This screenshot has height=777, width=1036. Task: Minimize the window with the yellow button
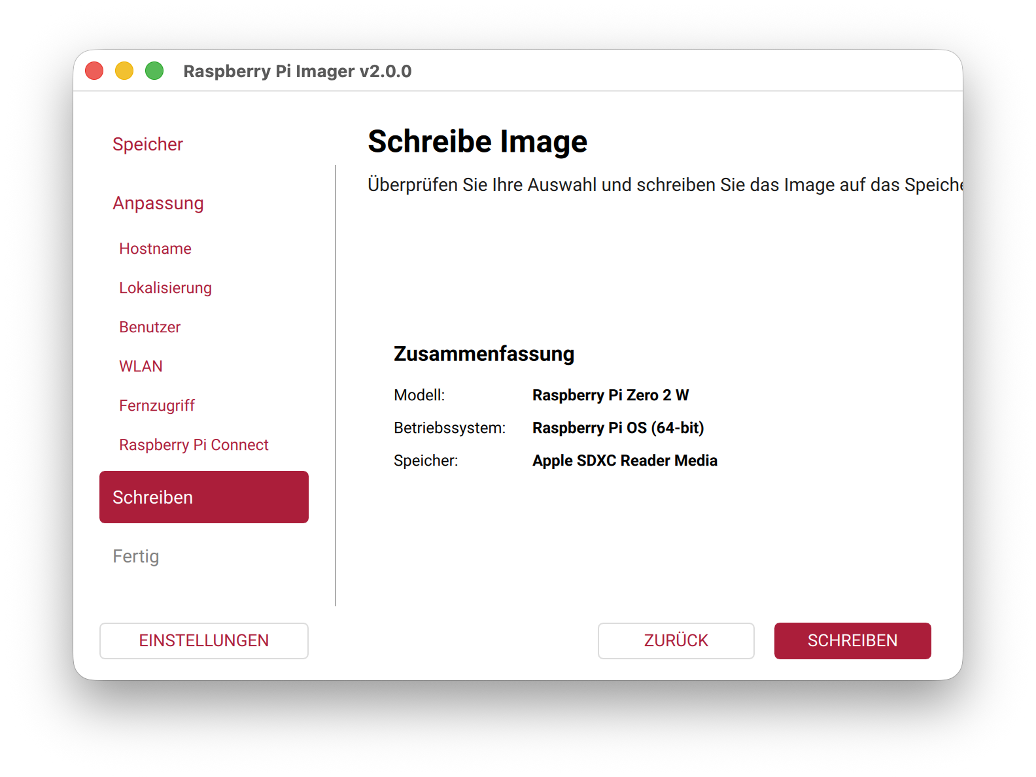tap(124, 71)
